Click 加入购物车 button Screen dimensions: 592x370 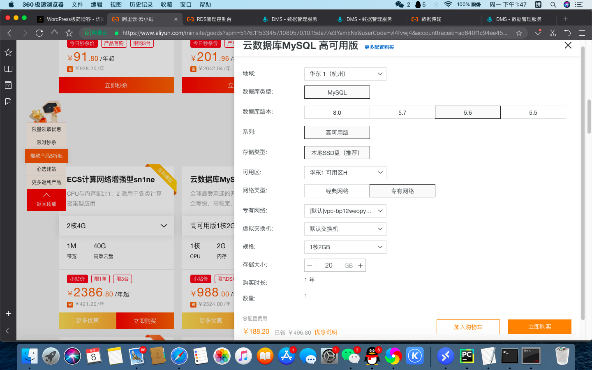pyautogui.click(x=468, y=327)
